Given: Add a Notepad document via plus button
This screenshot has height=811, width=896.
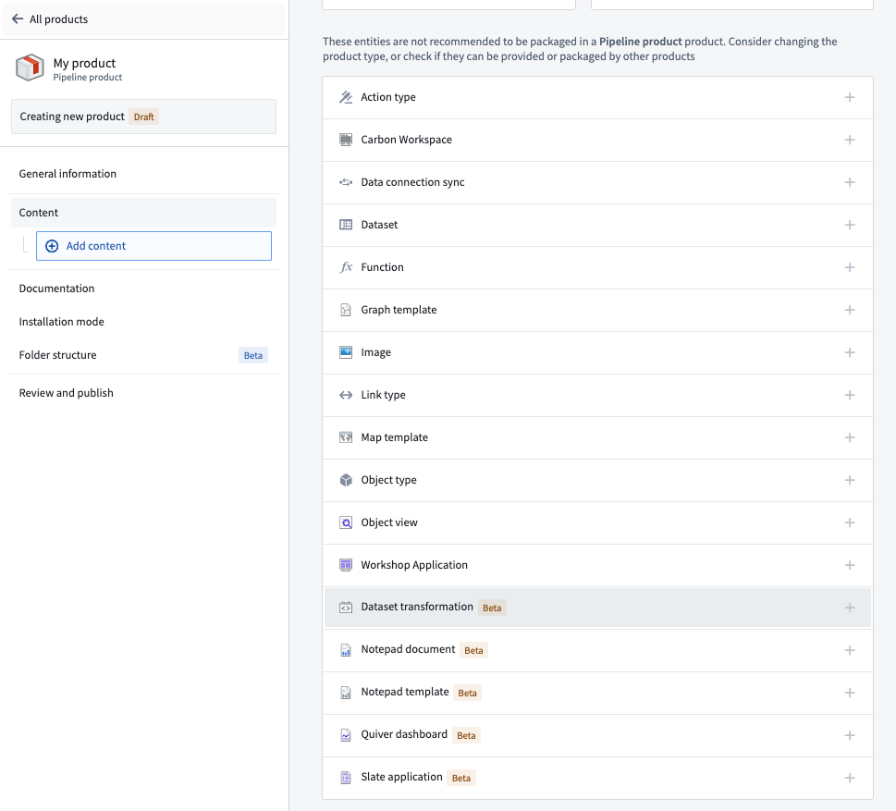Looking at the screenshot, I should tap(850, 650).
